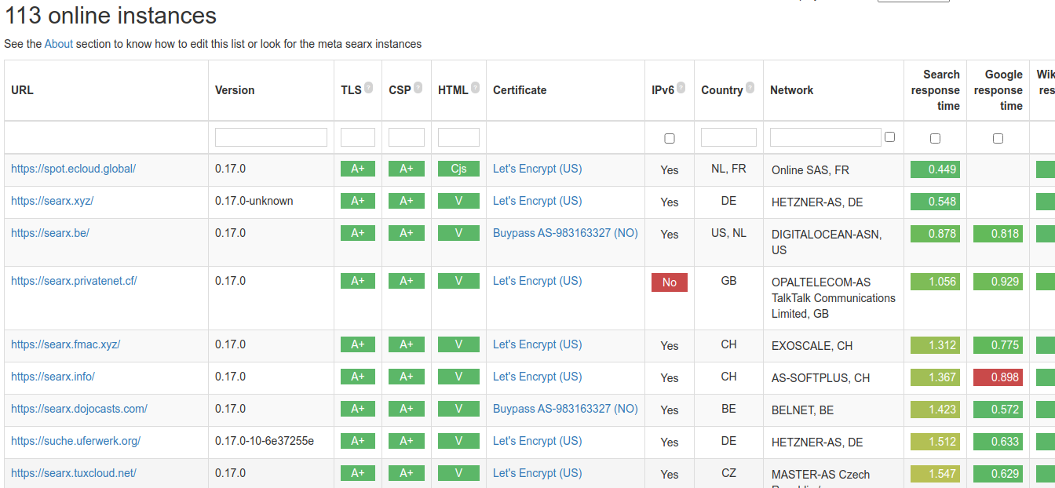Click the help icon beside HTML header

[x=476, y=89]
